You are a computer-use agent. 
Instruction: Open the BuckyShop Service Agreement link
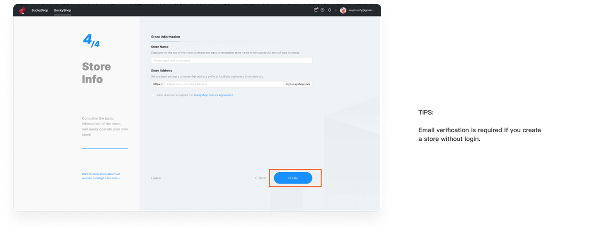(x=213, y=95)
